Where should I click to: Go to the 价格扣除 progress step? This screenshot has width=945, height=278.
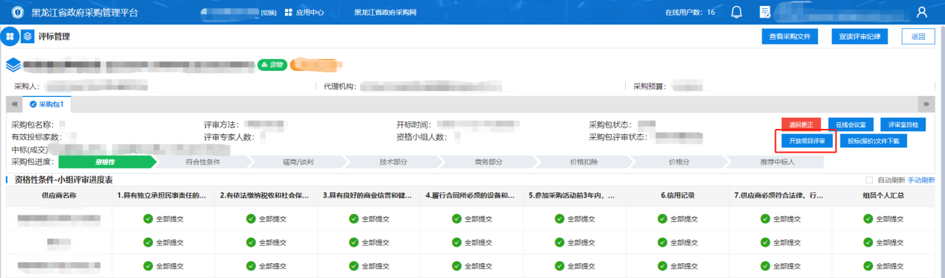tap(584, 161)
